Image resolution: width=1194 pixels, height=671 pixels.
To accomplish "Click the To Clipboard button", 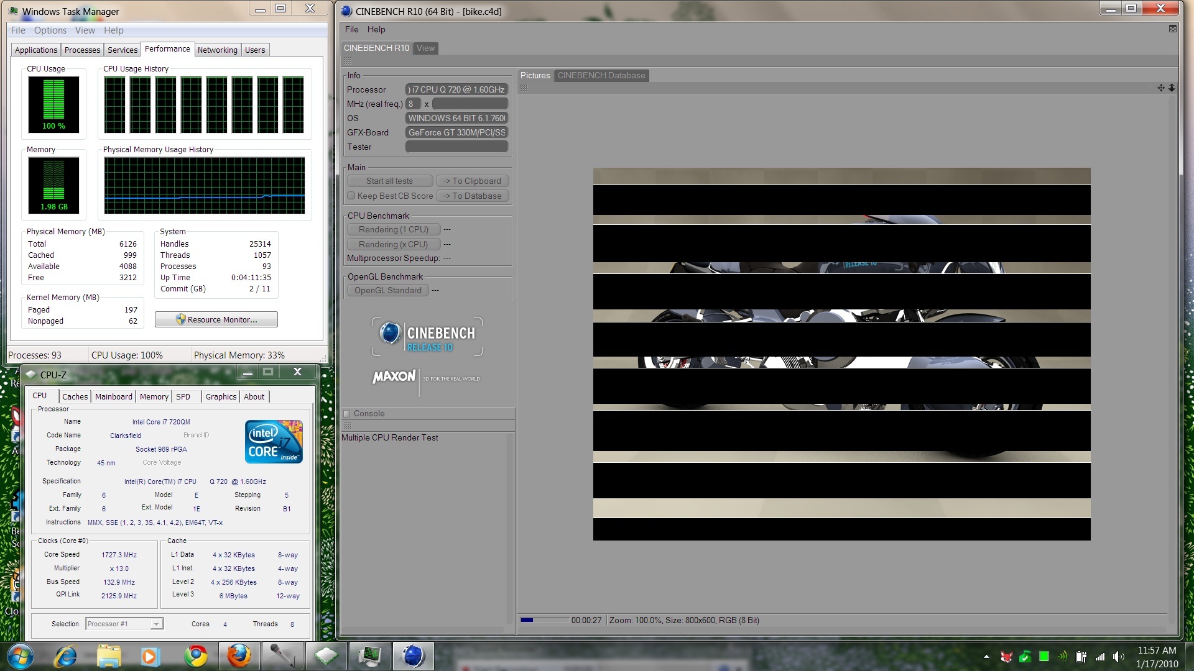I will 473,181.
